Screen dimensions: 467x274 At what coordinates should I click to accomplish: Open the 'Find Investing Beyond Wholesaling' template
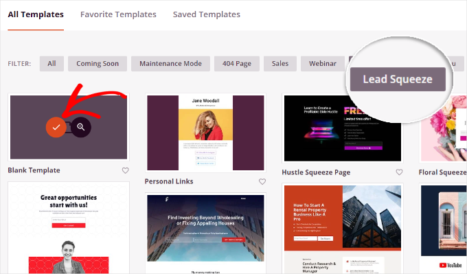click(x=205, y=233)
